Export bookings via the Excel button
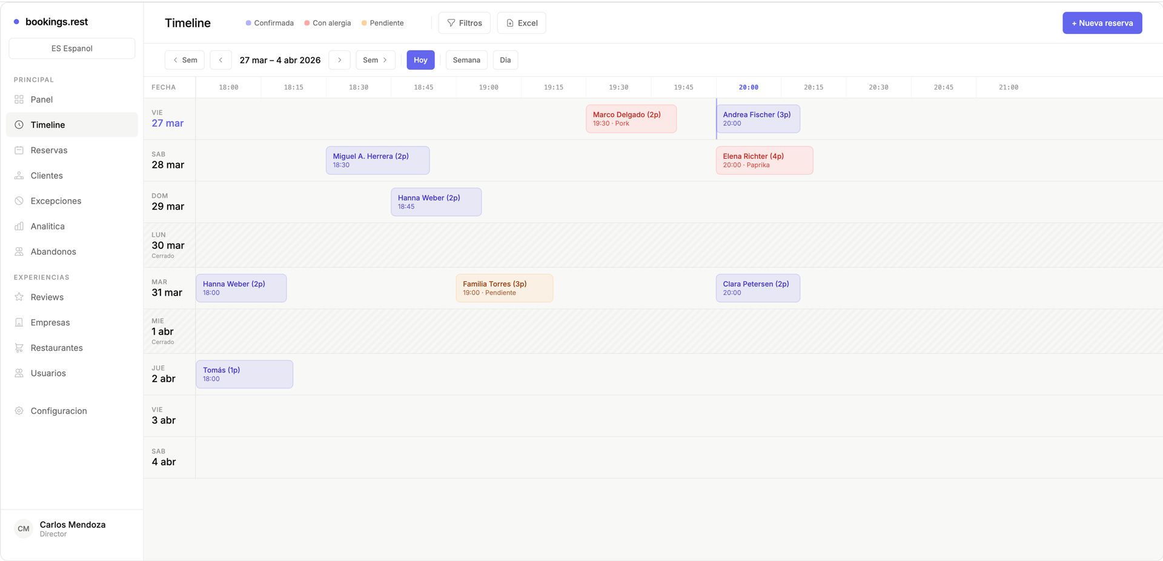The image size is (1163, 561). pos(521,22)
